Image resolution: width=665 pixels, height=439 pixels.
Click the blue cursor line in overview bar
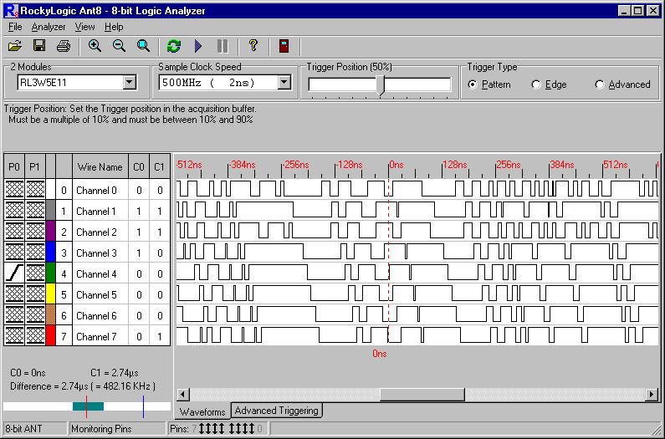point(143,406)
